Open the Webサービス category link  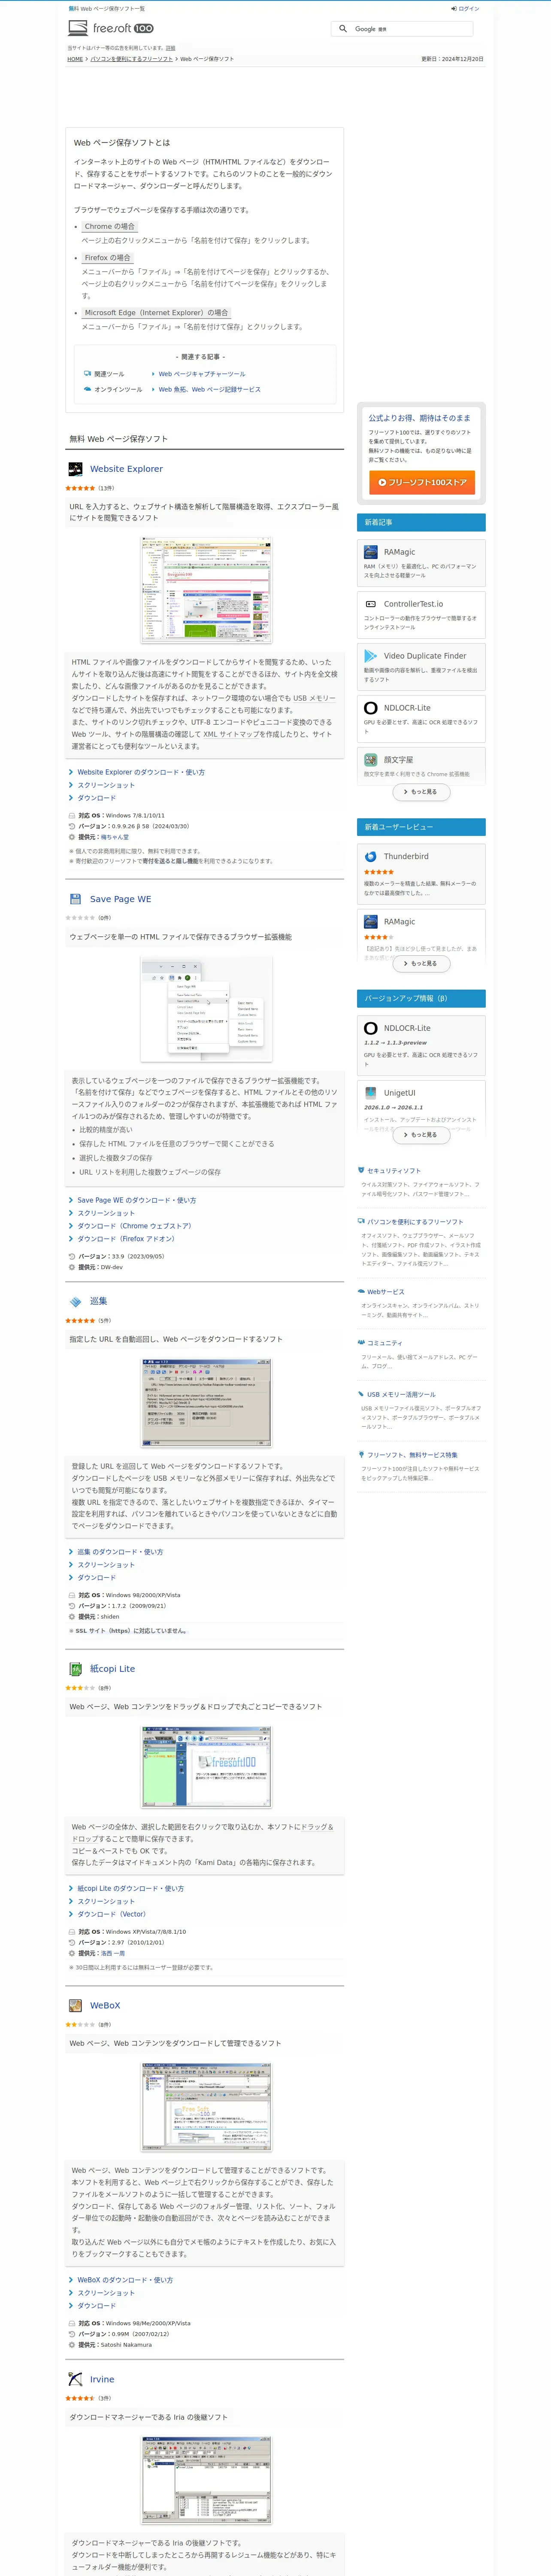tap(386, 1292)
